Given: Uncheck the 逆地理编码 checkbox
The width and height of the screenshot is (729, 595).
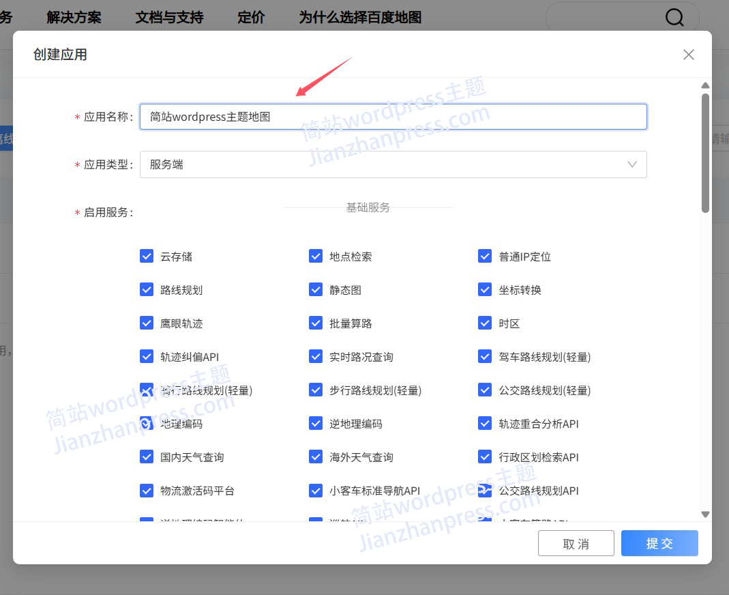Looking at the screenshot, I should click(x=316, y=423).
